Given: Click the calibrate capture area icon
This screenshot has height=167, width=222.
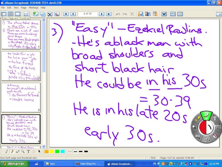Looking at the screenshot, I should tap(173, 14).
